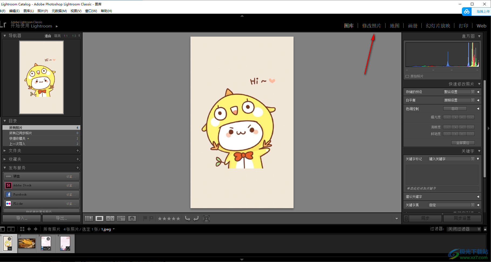Open keyword tags dropdown
491x262 pixels.
point(451,159)
